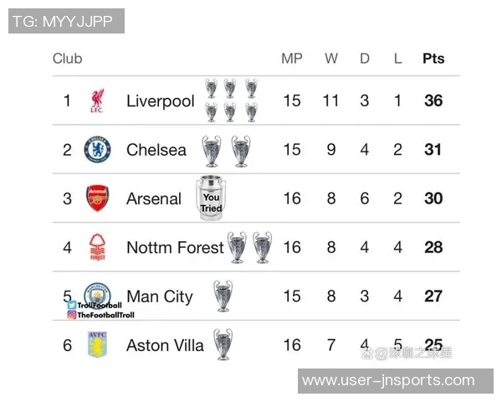
Task: Click the Arsenal cannon crest
Action: point(97,198)
